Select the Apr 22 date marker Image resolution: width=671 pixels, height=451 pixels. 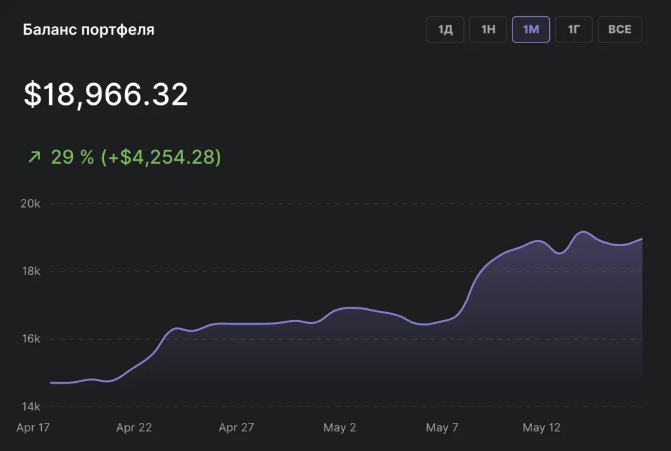pos(134,427)
